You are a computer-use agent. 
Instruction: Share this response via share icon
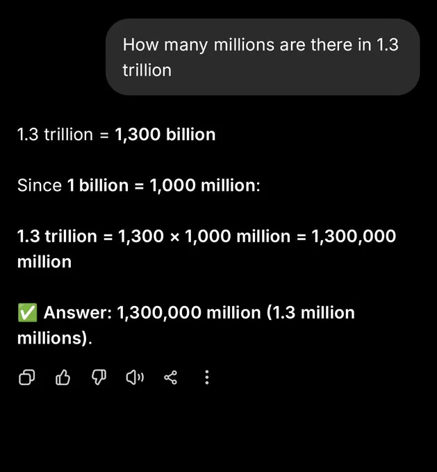pyautogui.click(x=171, y=377)
